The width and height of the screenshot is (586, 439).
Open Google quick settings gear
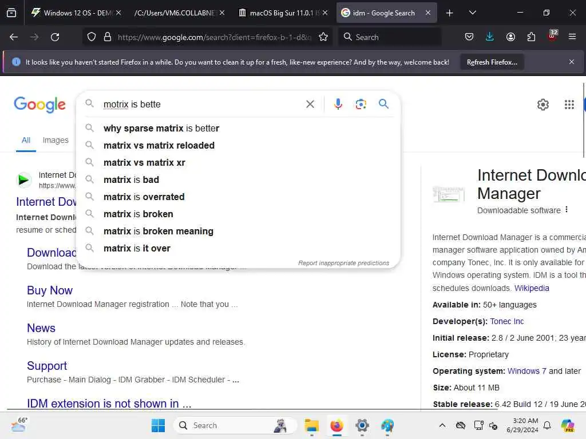(x=543, y=105)
